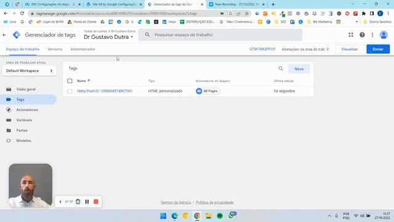Viewport: 394px width, 222px height.
Task: Open Portal do Cliente bookmark
Action: point(82,22)
